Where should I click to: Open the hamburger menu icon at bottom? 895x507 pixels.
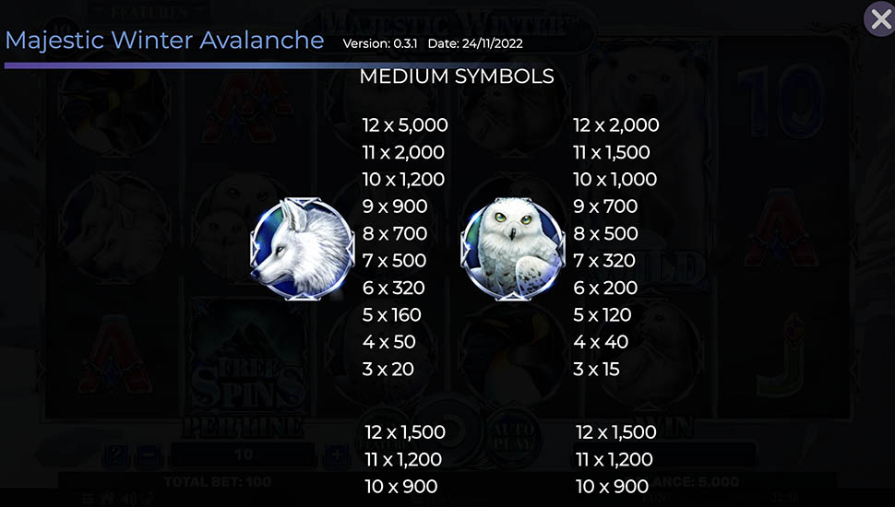[x=88, y=499]
